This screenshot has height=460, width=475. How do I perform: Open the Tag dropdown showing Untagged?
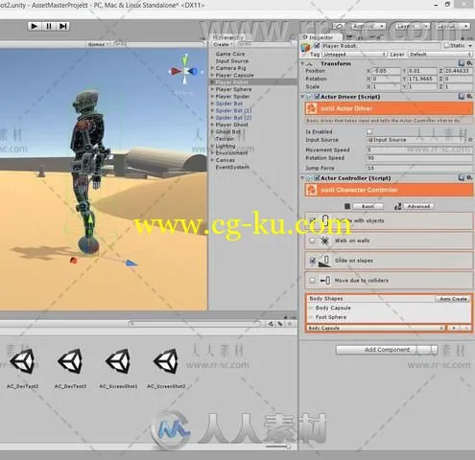[x=354, y=55]
